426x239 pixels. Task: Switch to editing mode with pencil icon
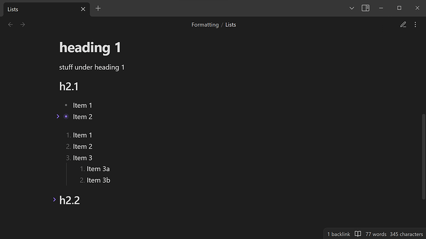point(403,25)
